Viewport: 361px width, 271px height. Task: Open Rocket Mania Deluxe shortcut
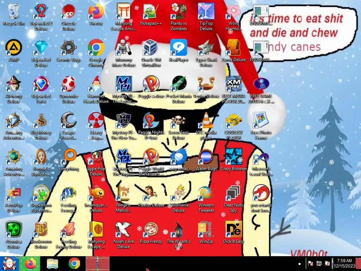pos(179,90)
